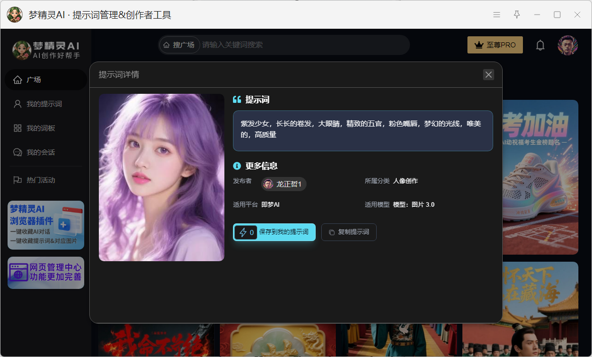Pin the window with the pushpin icon
Image resolution: width=592 pixels, height=357 pixels.
coord(517,15)
